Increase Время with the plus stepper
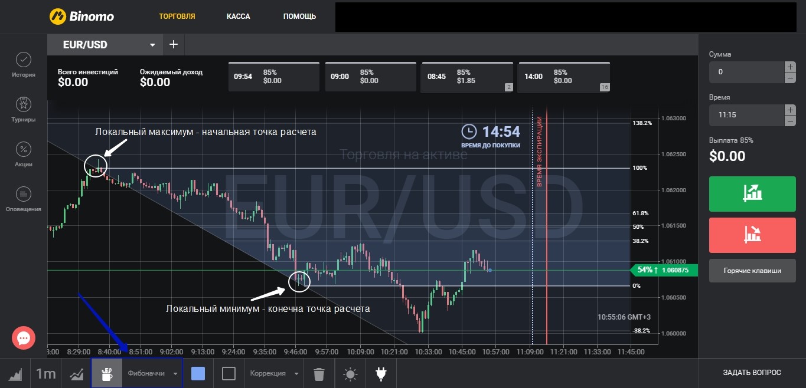This screenshot has width=806, height=388. tap(790, 110)
